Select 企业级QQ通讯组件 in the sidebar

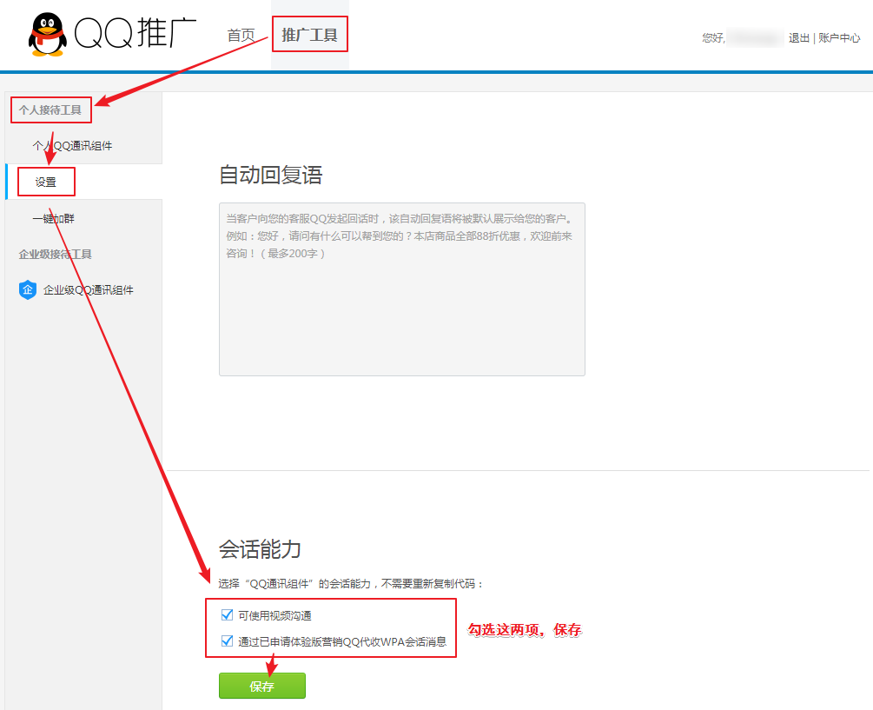89,289
